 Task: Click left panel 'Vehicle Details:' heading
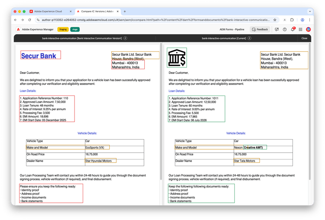coord(87,133)
